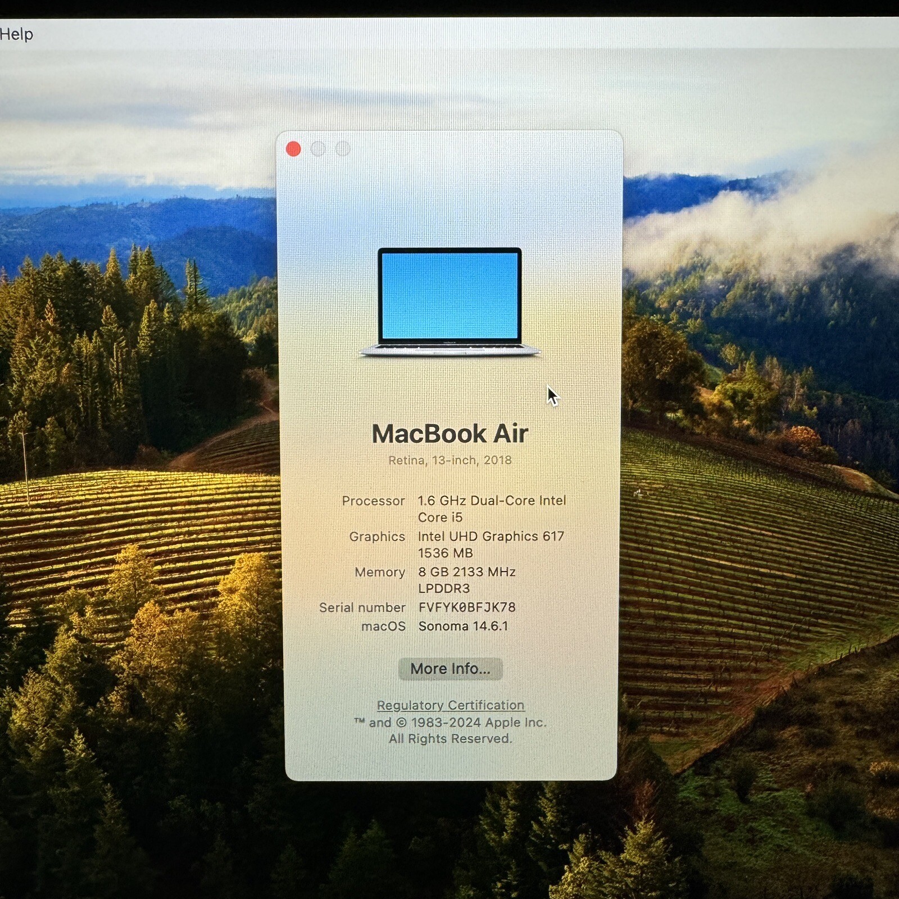This screenshot has height=899, width=899.
Task: Open the Help menu in menu bar
Action: (16, 34)
